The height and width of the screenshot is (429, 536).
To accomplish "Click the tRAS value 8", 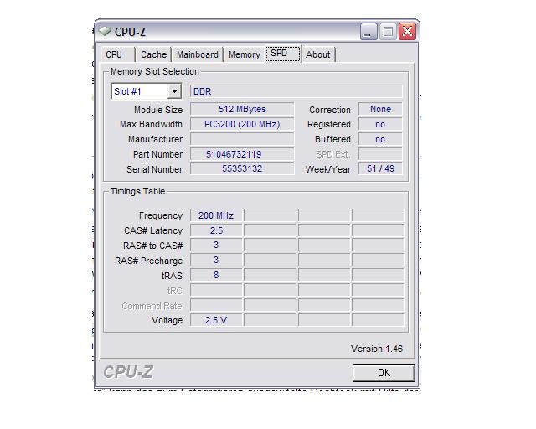I will 216,275.
